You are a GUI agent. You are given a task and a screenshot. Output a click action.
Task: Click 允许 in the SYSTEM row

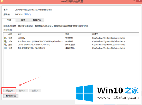[10, 38]
